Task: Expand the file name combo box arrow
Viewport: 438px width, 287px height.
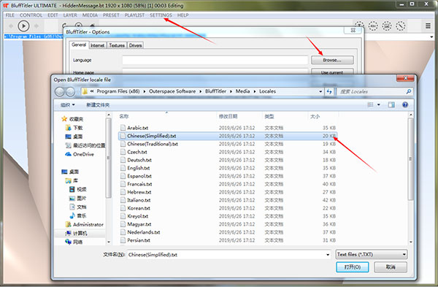Action: pyautogui.click(x=328, y=255)
